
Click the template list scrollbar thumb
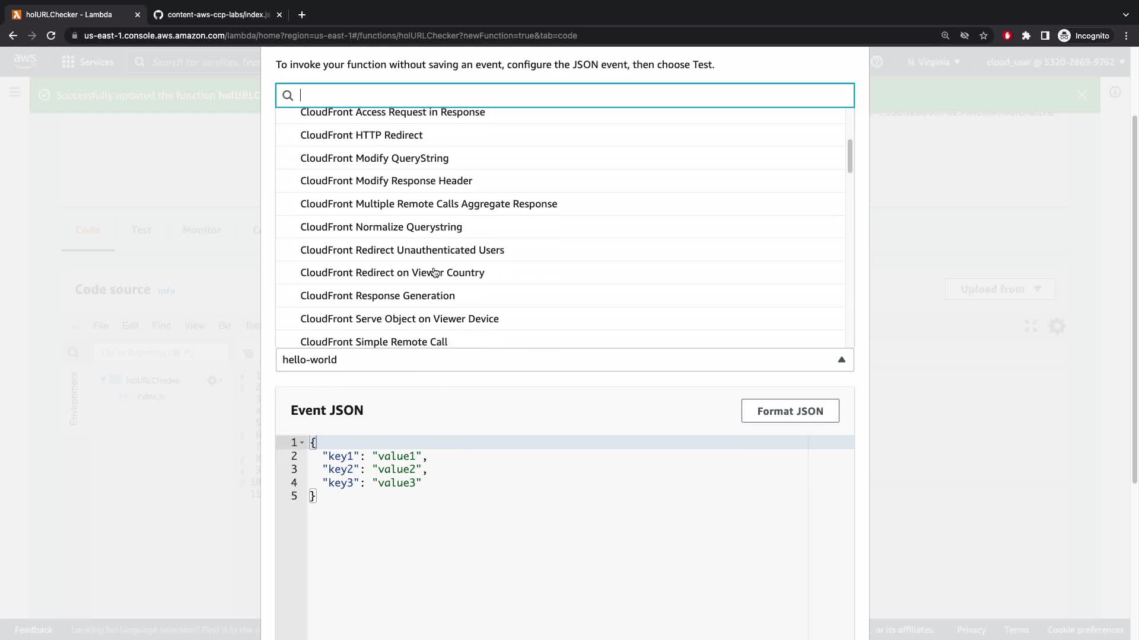[x=850, y=156]
